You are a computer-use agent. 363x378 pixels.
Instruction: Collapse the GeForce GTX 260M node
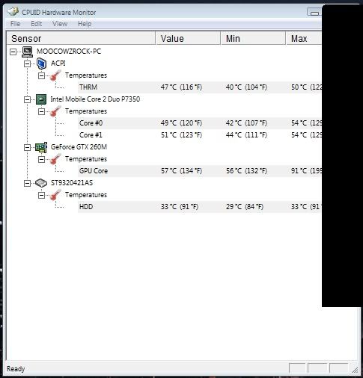pyautogui.click(x=27, y=147)
